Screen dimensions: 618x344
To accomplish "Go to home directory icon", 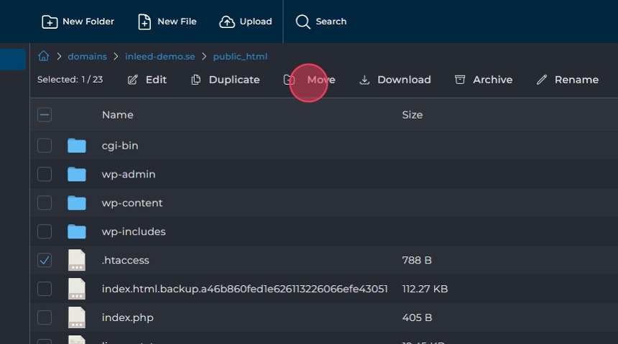I will (44, 56).
